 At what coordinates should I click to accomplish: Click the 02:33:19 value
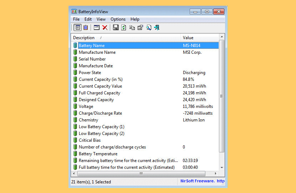190,161
